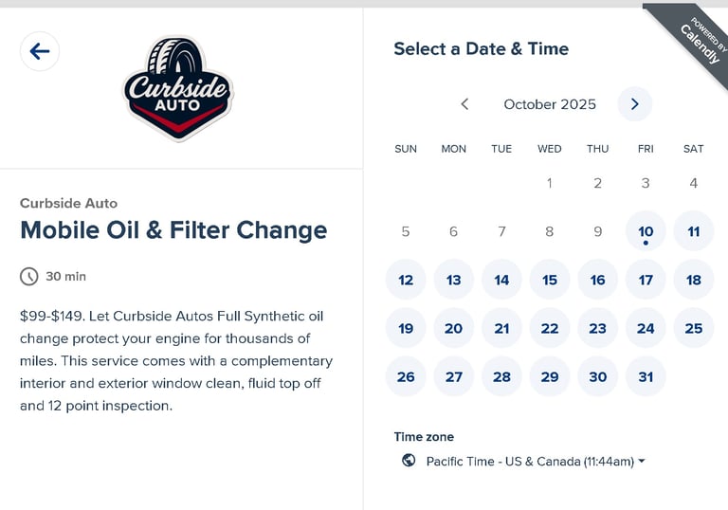Click the back arrow button
This screenshot has width=728, height=510.
click(40, 51)
